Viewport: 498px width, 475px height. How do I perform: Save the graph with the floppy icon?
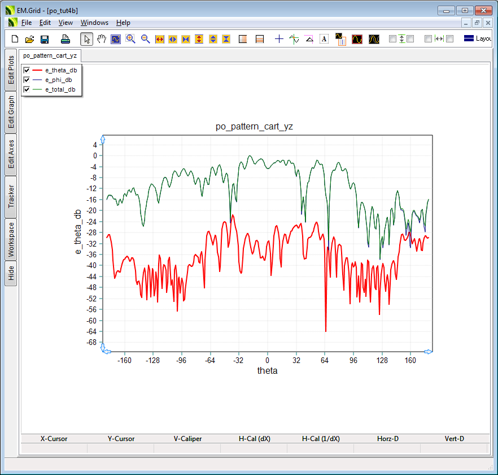45,39
